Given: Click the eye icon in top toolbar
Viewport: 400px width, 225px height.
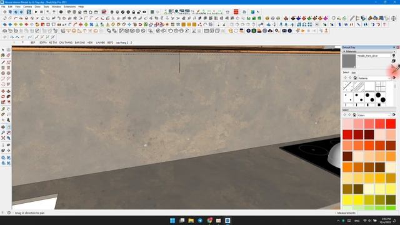Looking at the screenshot, I should 144,12.
